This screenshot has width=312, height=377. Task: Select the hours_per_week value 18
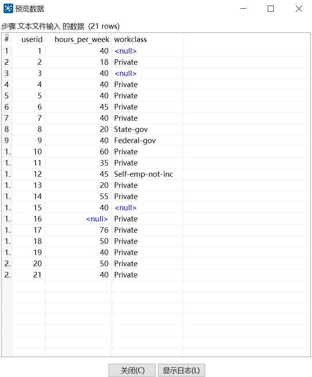79,62
